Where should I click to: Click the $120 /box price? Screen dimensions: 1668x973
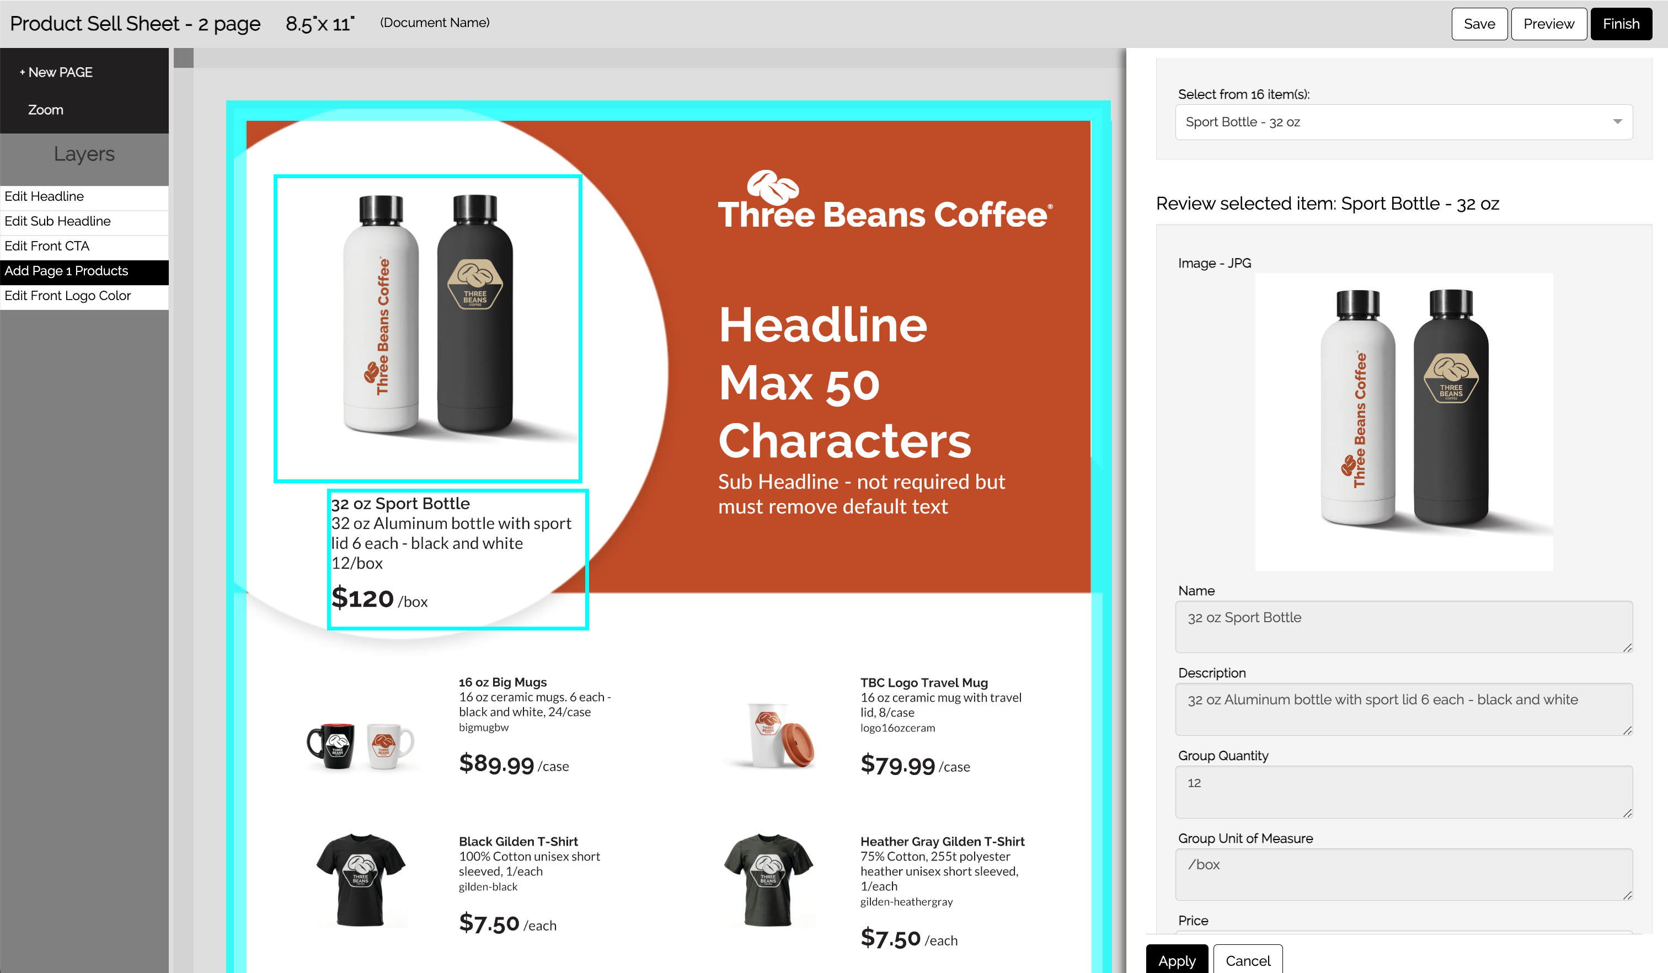[379, 598]
